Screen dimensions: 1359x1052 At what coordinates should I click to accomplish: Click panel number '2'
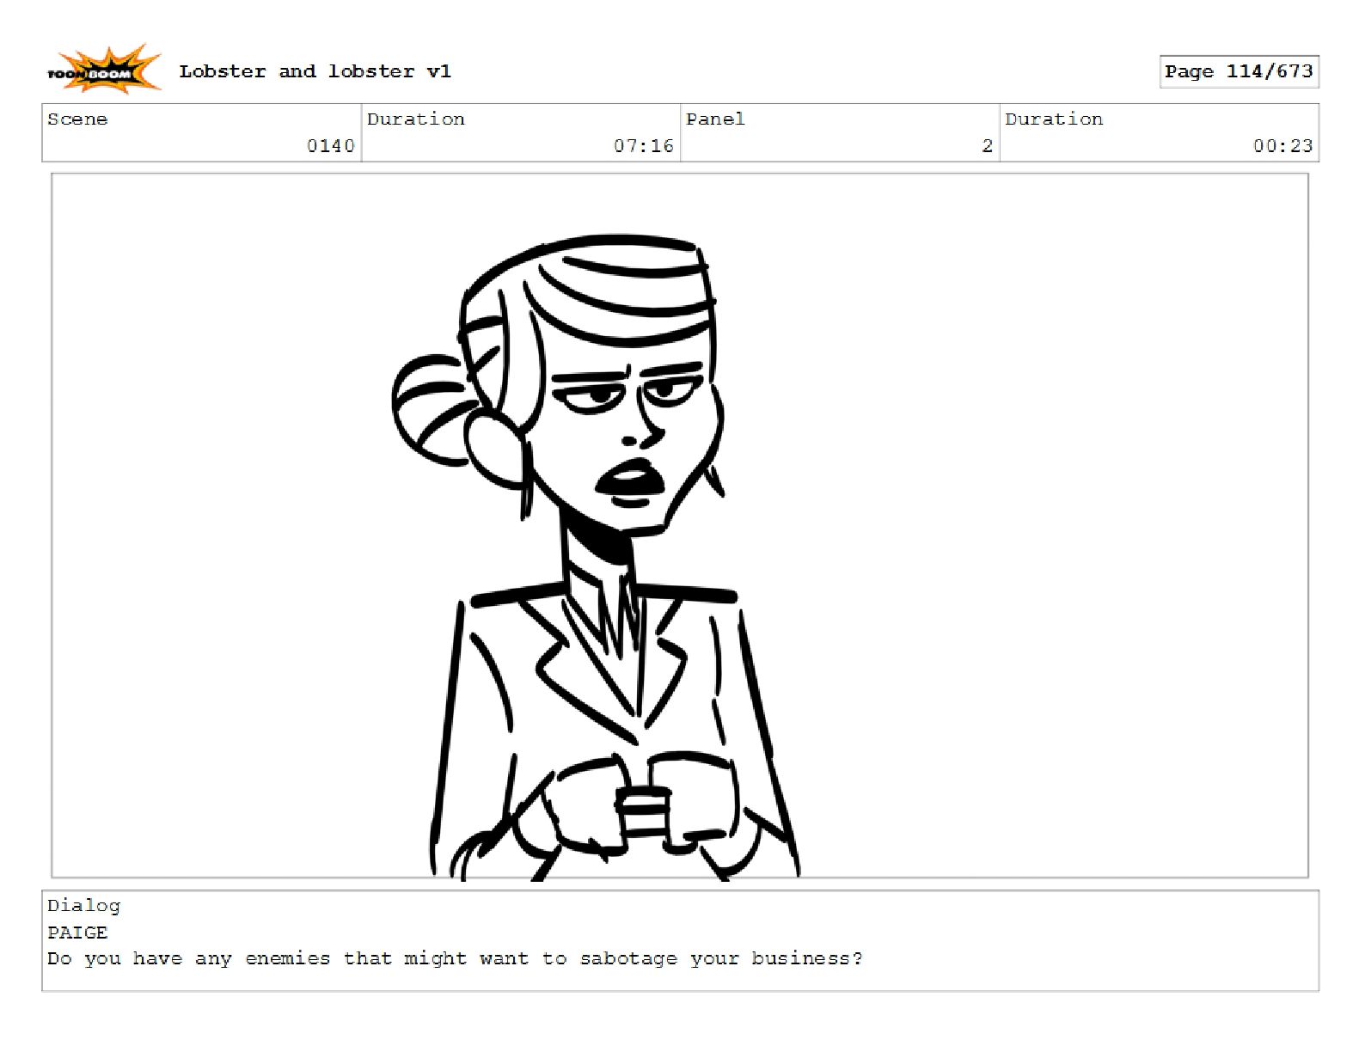(x=988, y=146)
